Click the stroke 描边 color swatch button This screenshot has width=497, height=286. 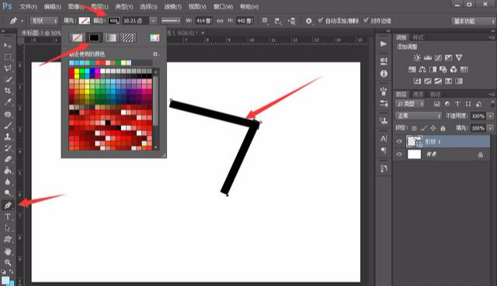pyautogui.click(x=114, y=21)
